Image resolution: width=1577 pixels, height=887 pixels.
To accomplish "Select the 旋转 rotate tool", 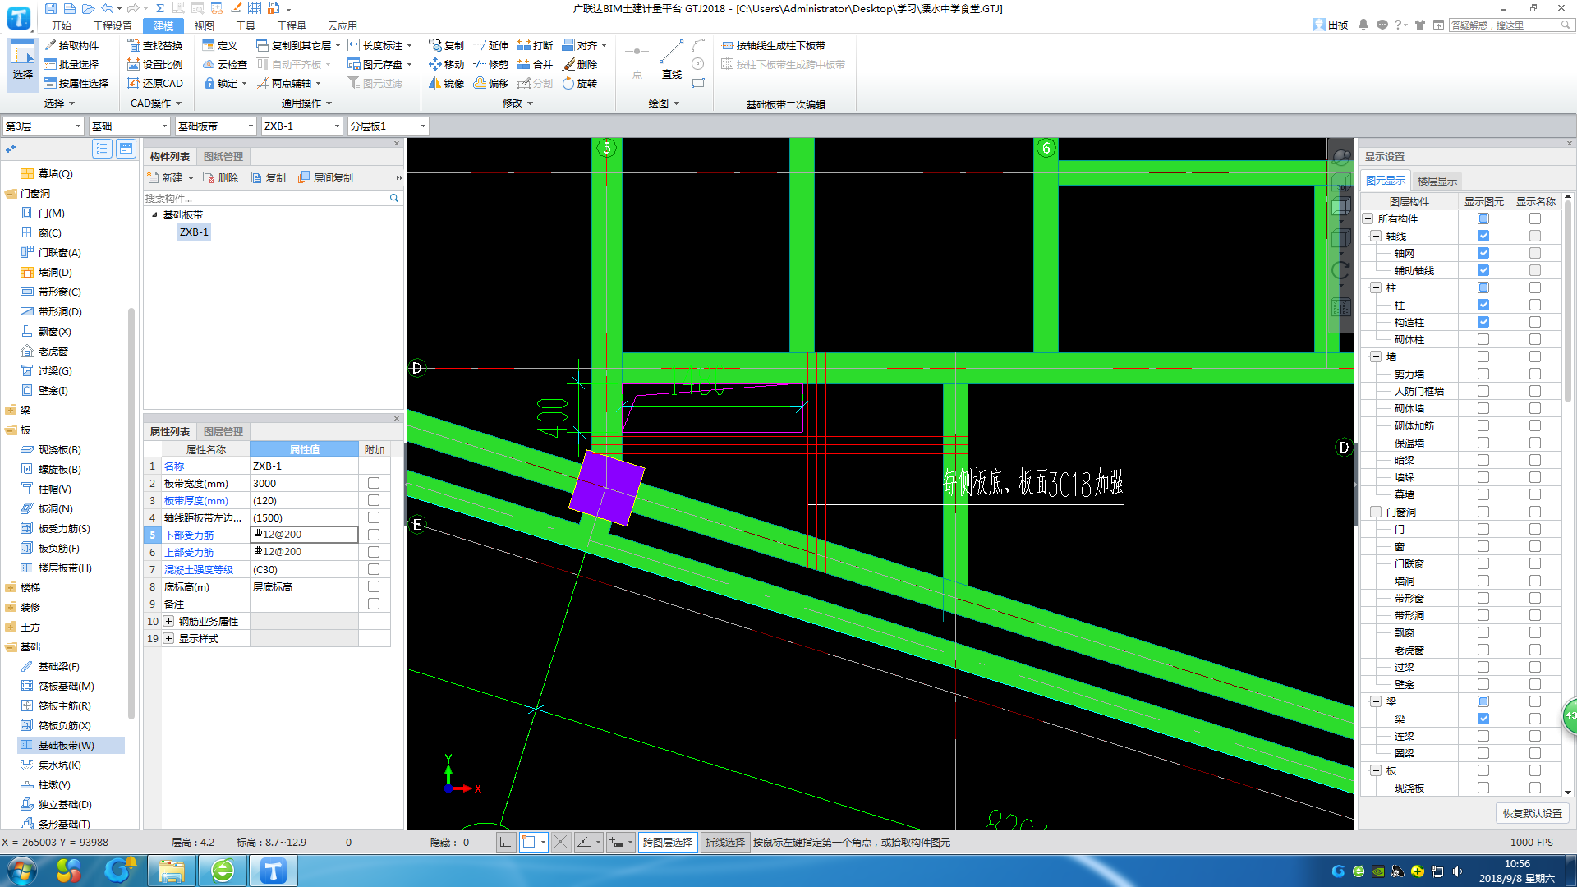I will point(580,83).
